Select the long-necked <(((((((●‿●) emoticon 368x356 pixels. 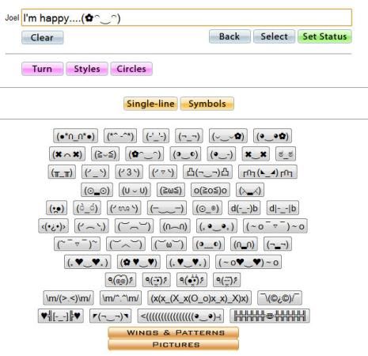coord(180,316)
